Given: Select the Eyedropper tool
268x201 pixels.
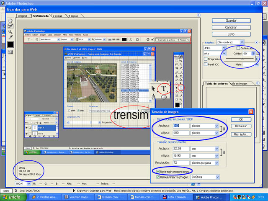Looking at the screenshot, I should [x=10, y=37].
